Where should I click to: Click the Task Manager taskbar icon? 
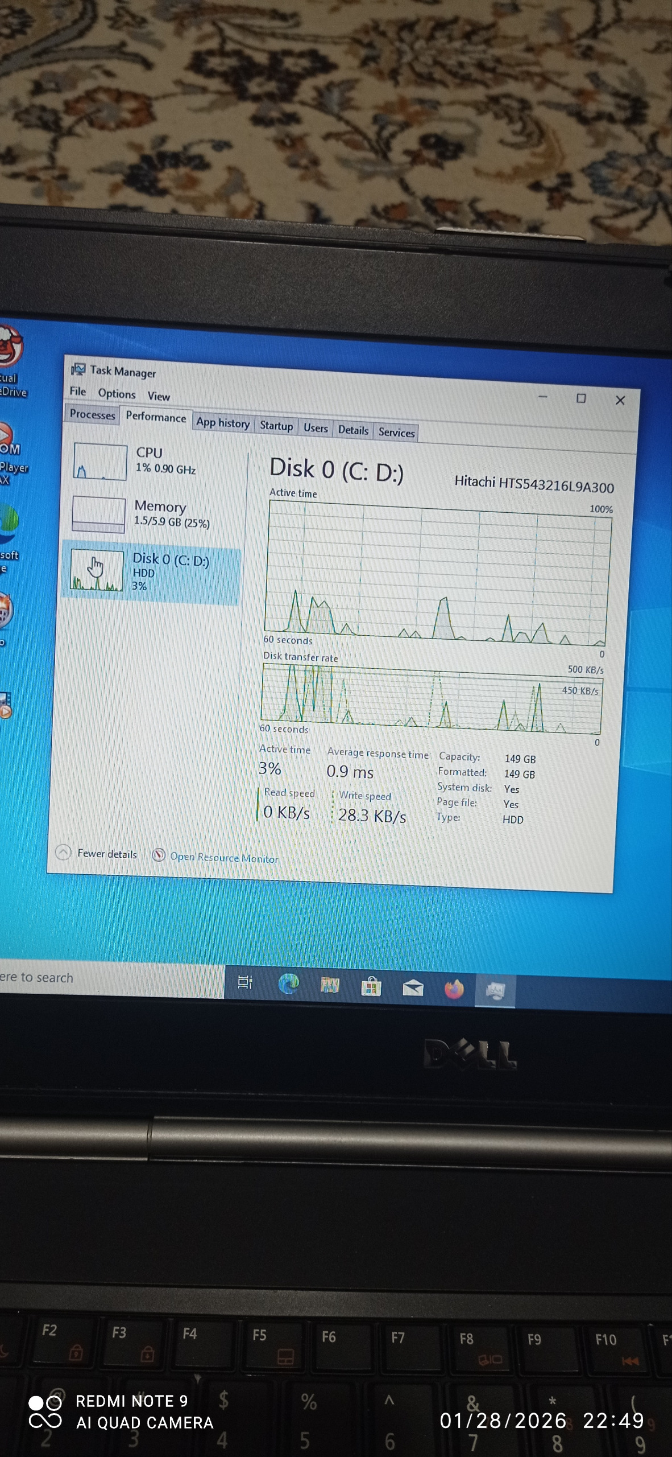click(x=495, y=991)
